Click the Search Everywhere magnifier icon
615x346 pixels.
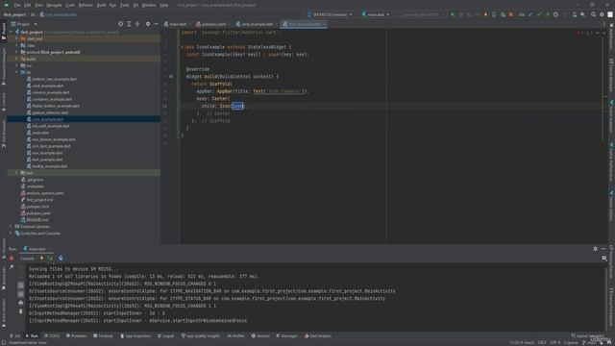tap(594, 14)
